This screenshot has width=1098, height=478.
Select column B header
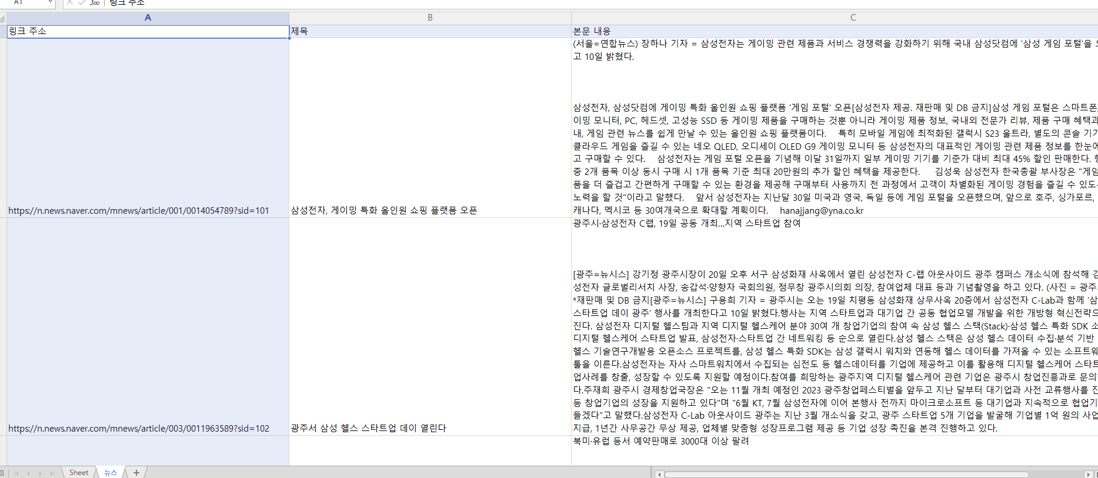430,18
